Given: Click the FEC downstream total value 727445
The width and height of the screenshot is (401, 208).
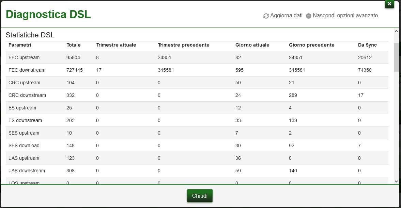Looking at the screenshot, I should pos(75,70).
